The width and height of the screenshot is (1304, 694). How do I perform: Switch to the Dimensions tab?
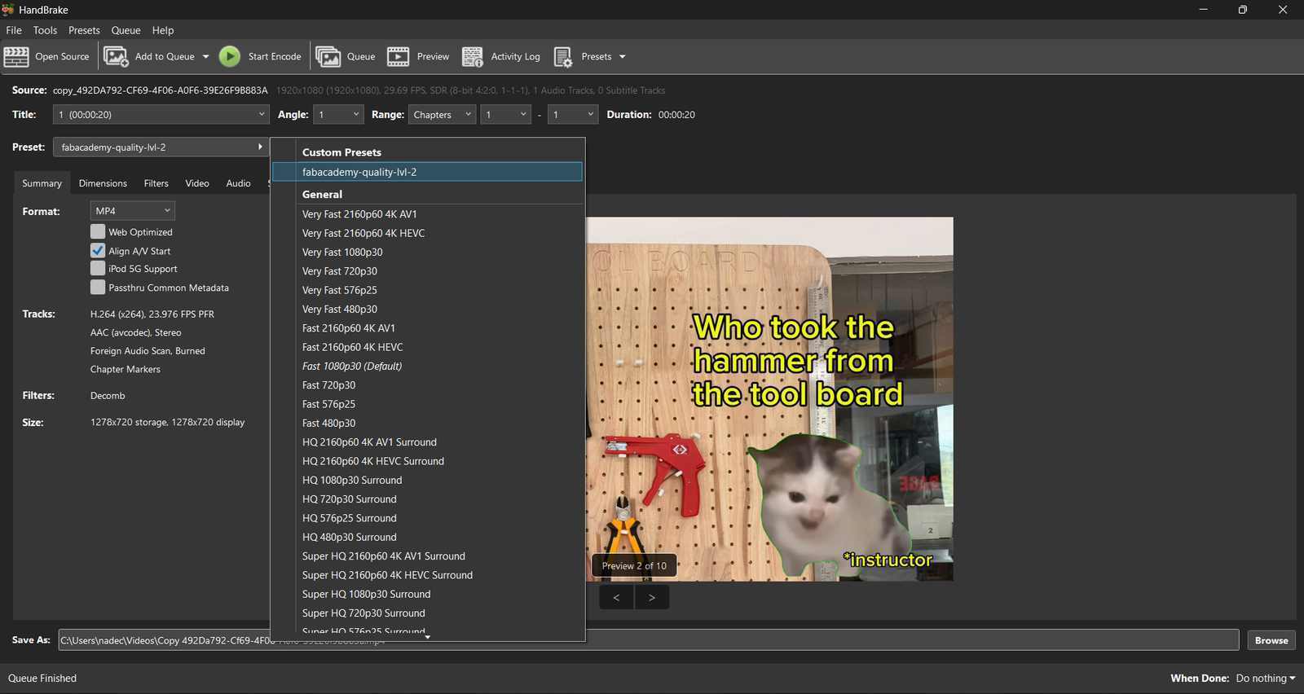[x=103, y=183]
